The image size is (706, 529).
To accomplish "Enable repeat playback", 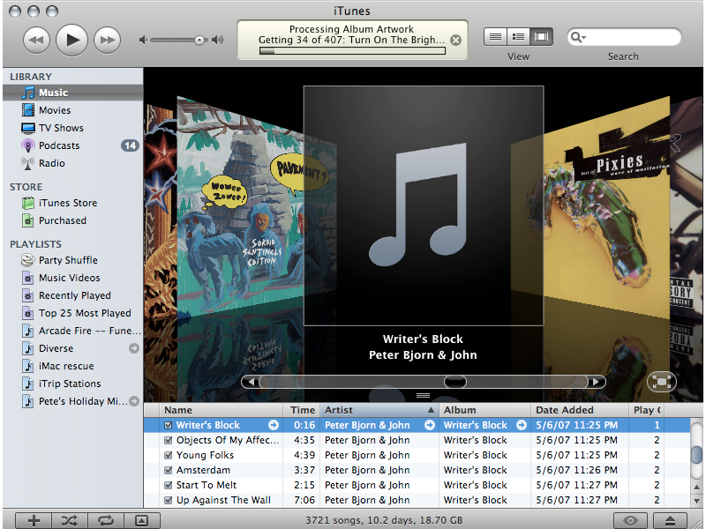I will click(x=106, y=520).
